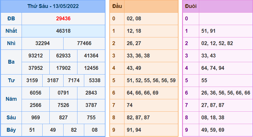This screenshot has width=253, height=137.
Task: Select fifth prize number 2843
Action: [x=91, y=93]
